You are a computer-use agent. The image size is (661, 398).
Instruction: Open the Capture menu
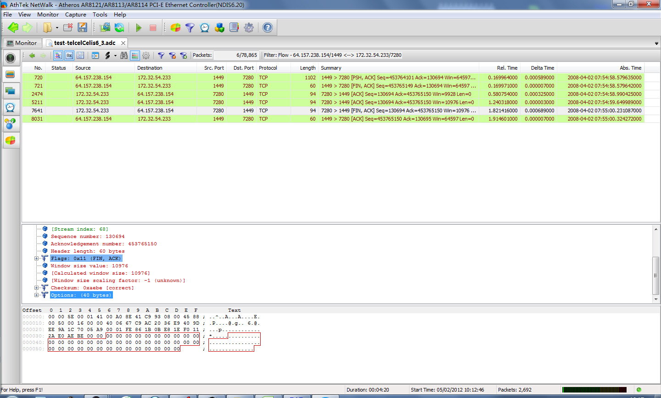pyautogui.click(x=75, y=15)
